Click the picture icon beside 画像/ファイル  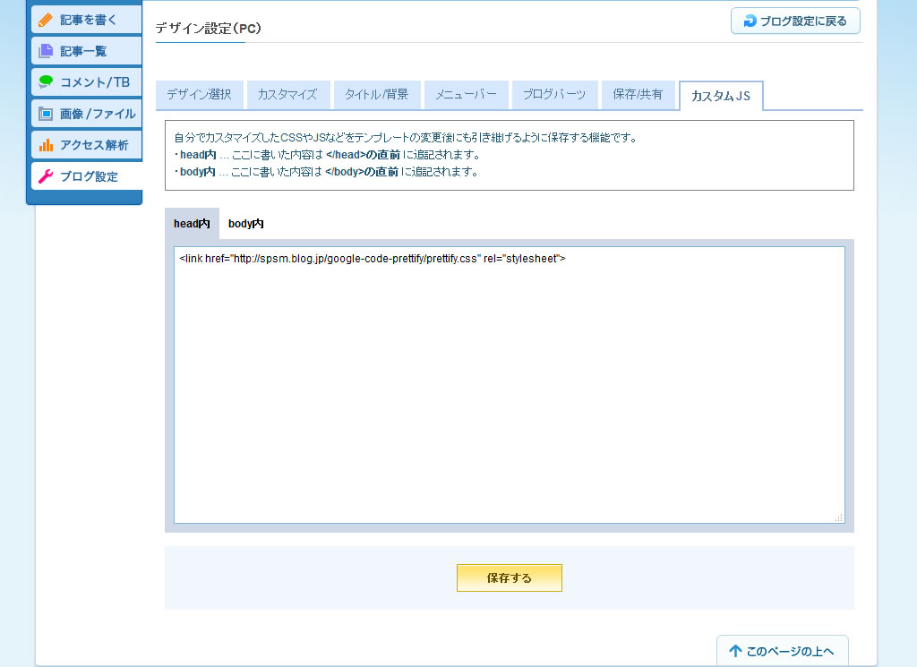tap(46, 114)
